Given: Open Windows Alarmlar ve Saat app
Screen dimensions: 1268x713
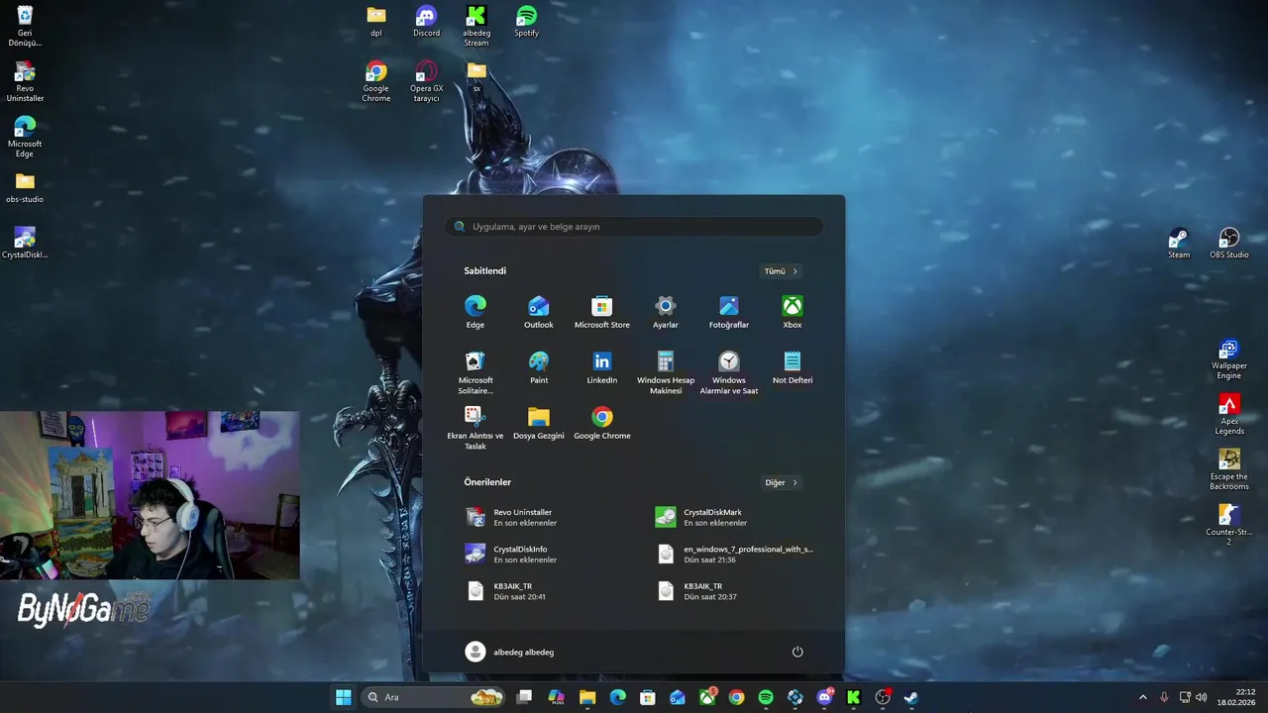Looking at the screenshot, I should click(729, 372).
